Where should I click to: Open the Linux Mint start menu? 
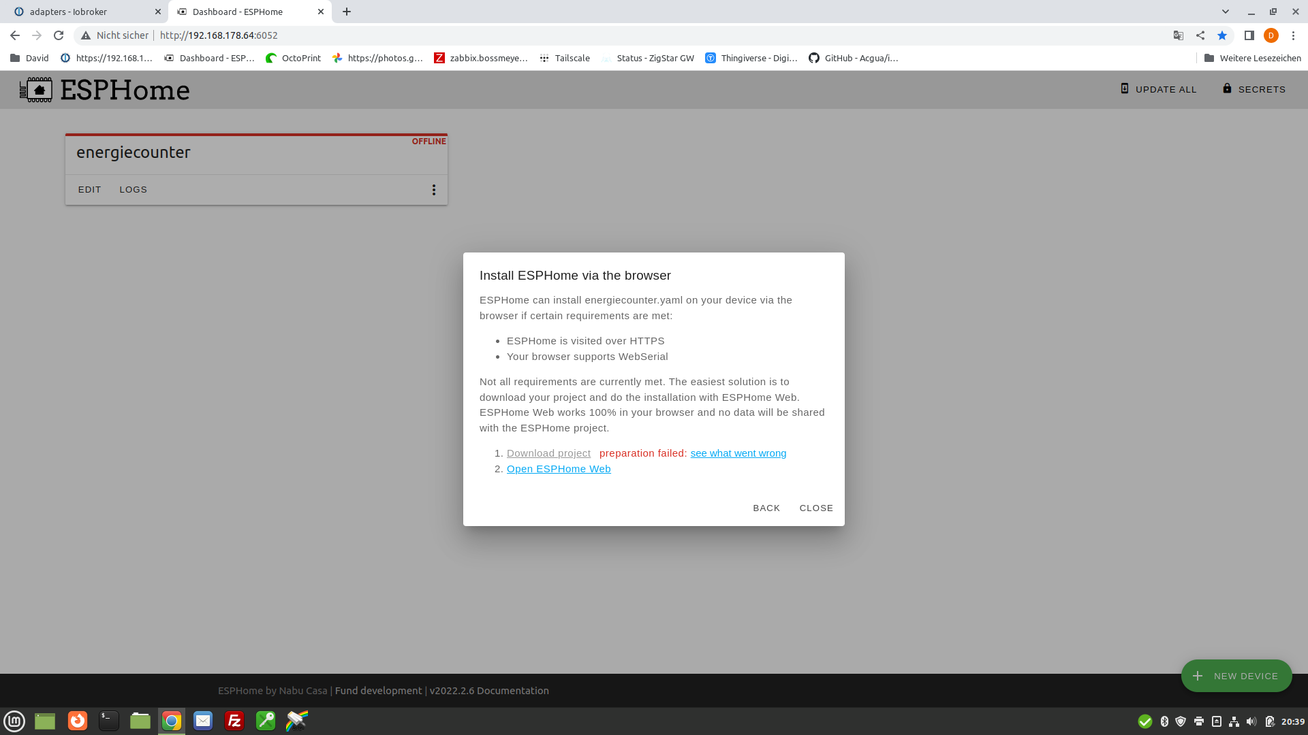point(14,721)
